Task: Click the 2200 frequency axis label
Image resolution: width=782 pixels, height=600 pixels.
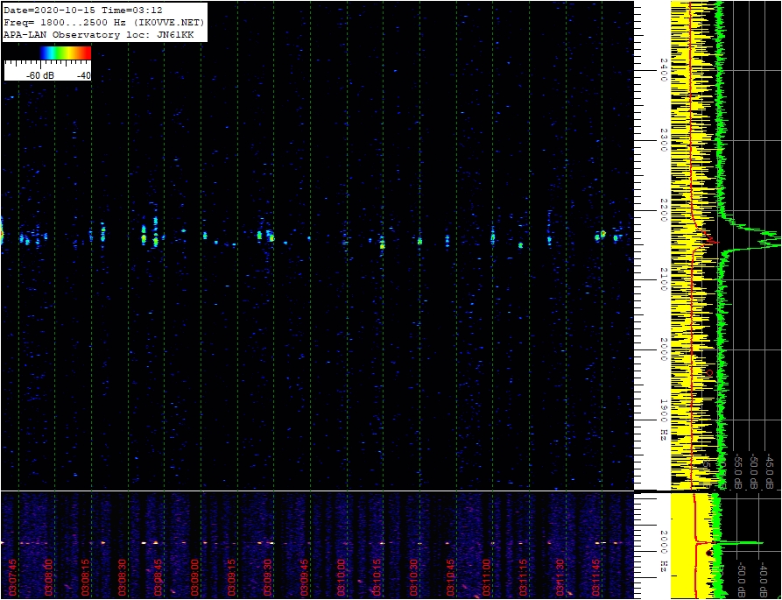Action: pos(663,210)
